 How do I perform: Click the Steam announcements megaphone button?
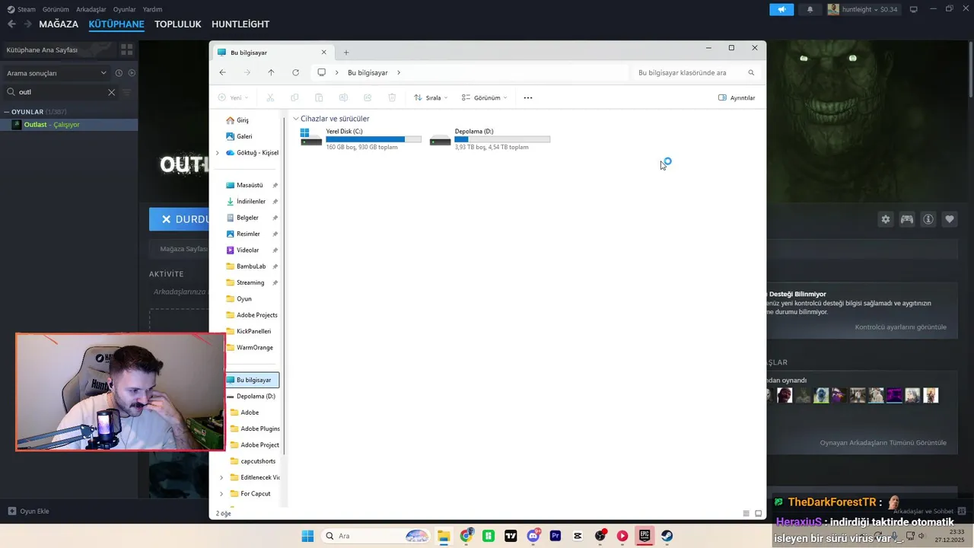pos(781,9)
